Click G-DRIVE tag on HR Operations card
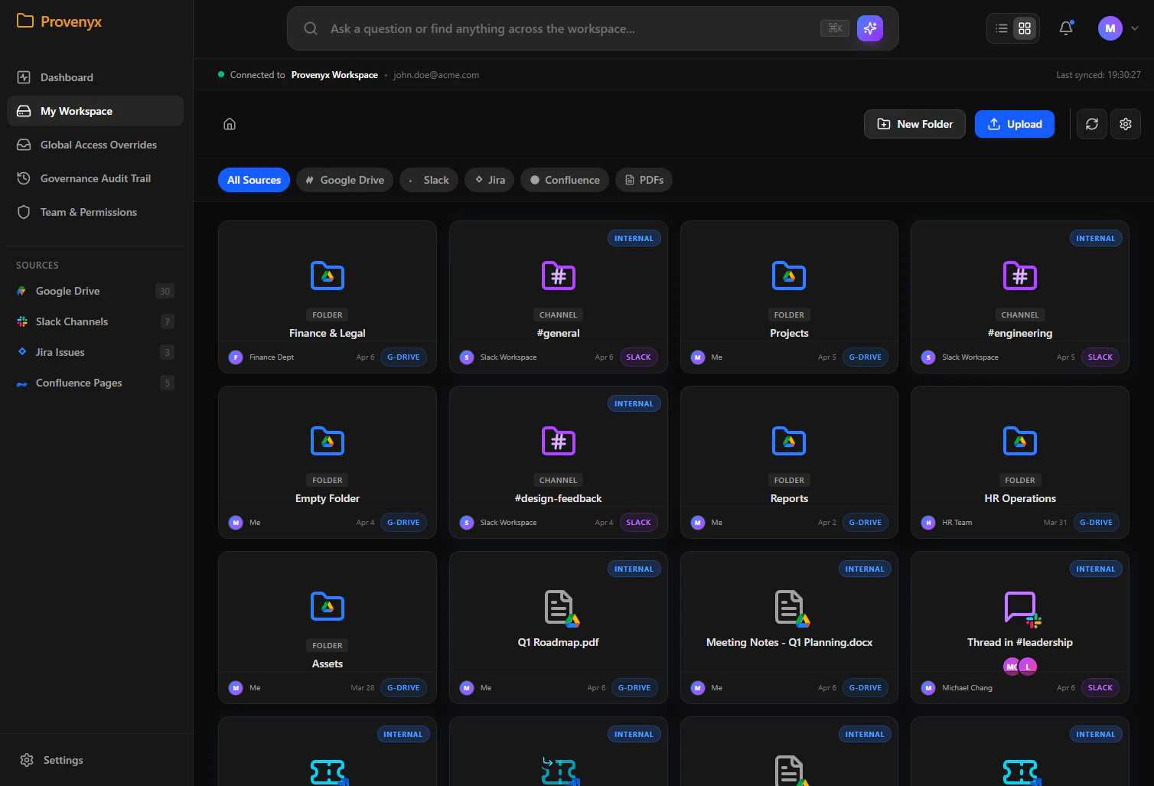The image size is (1154, 786). [1096, 522]
